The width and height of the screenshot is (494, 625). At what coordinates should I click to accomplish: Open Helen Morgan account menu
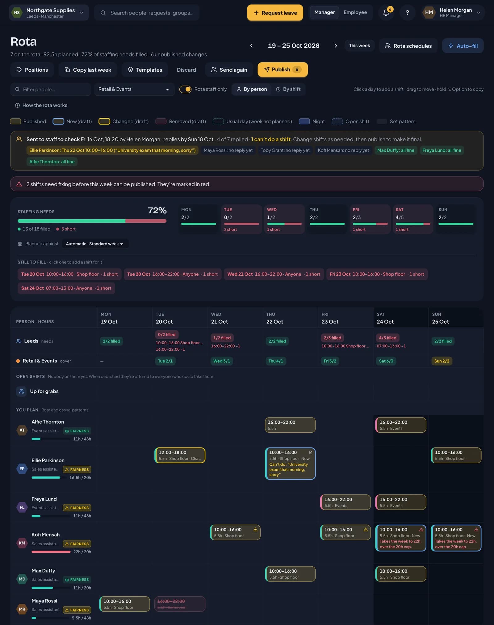(453, 13)
